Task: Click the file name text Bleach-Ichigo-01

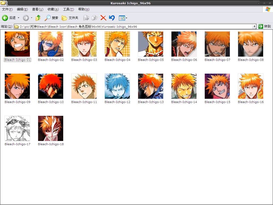Action: click(x=17, y=60)
